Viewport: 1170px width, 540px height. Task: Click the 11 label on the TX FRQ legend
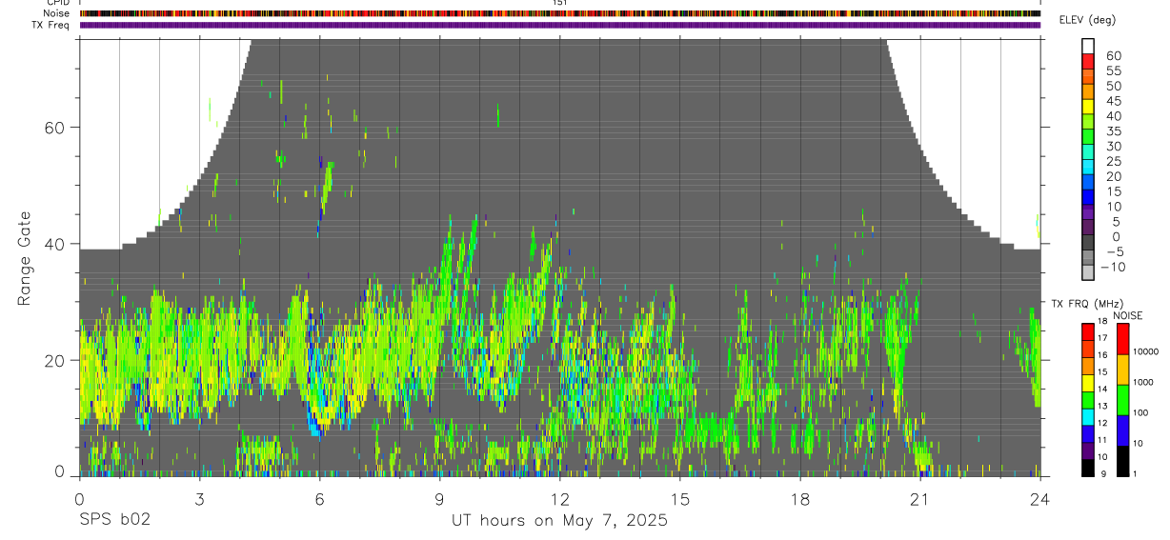coord(1103,440)
